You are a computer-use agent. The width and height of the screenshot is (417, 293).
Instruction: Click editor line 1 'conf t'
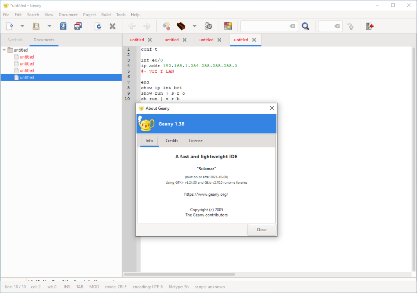click(149, 49)
